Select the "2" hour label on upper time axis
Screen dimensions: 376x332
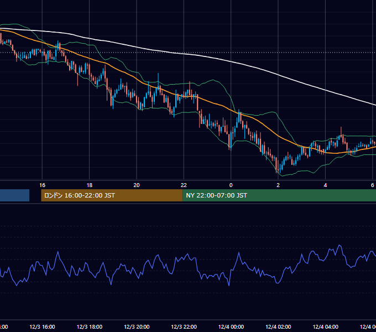(278, 185)
